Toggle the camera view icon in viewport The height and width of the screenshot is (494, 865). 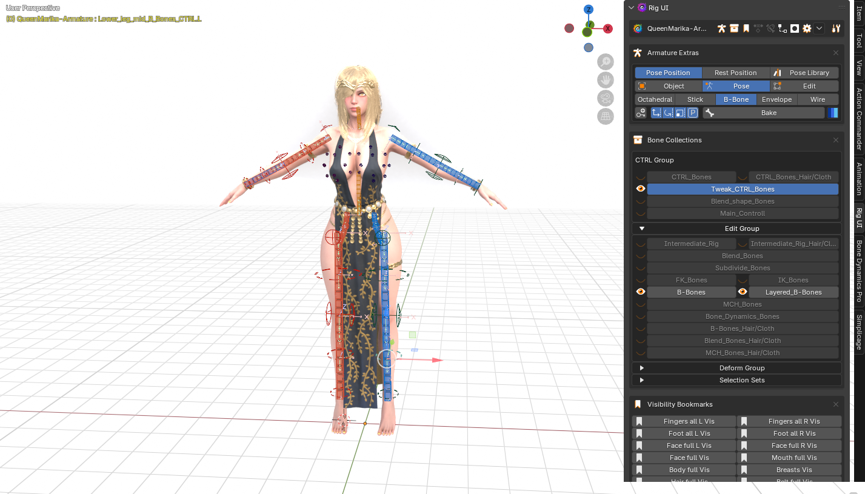coord(606,98)
